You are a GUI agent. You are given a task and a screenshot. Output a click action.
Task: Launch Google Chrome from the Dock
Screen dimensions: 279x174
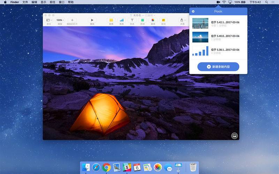pyautogui.click(x=106, y=167)
